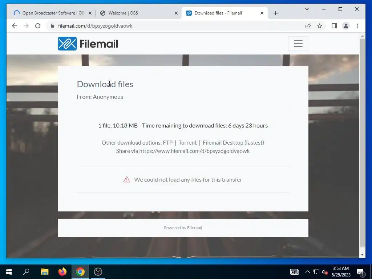Open File Explorer from taskbar

pyautogui.click(x=44, y=272)
